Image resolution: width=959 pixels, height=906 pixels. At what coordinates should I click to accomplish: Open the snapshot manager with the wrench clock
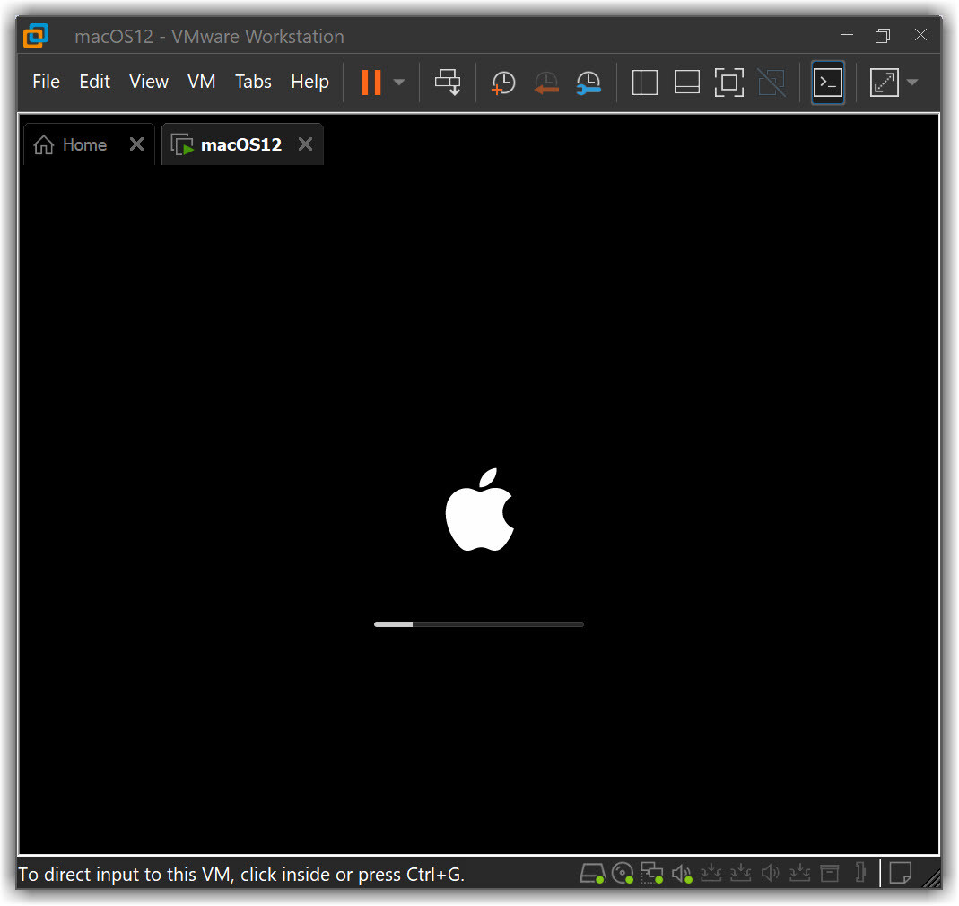pos(588,83)
